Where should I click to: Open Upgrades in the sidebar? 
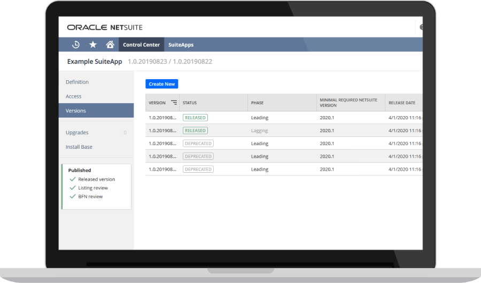click(x=77, y=132)
